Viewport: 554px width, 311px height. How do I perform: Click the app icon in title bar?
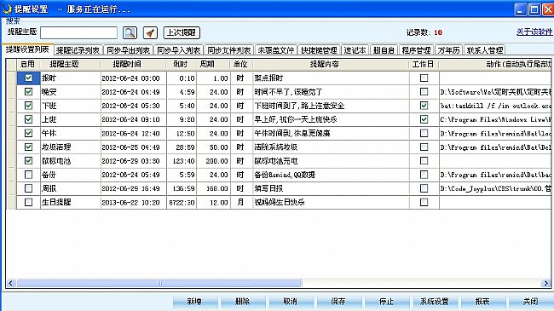tap(6, 9)
